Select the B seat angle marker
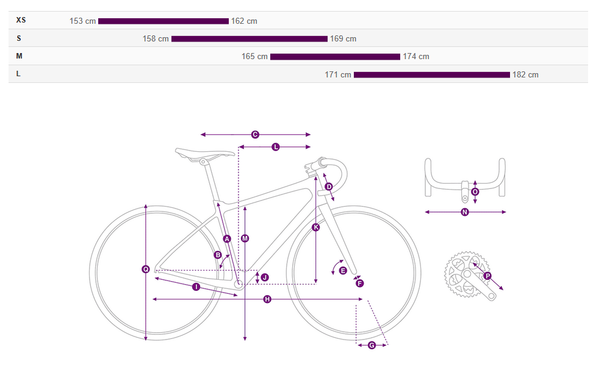 [218, 255]
